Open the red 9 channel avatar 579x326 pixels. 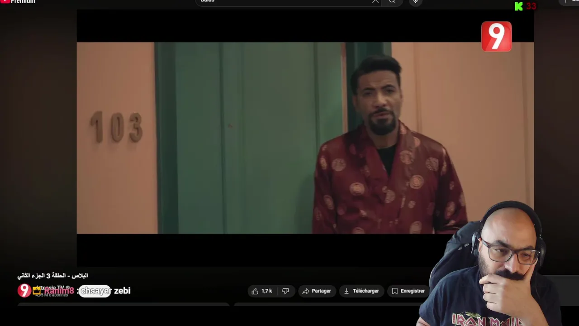tap(24, 291)
